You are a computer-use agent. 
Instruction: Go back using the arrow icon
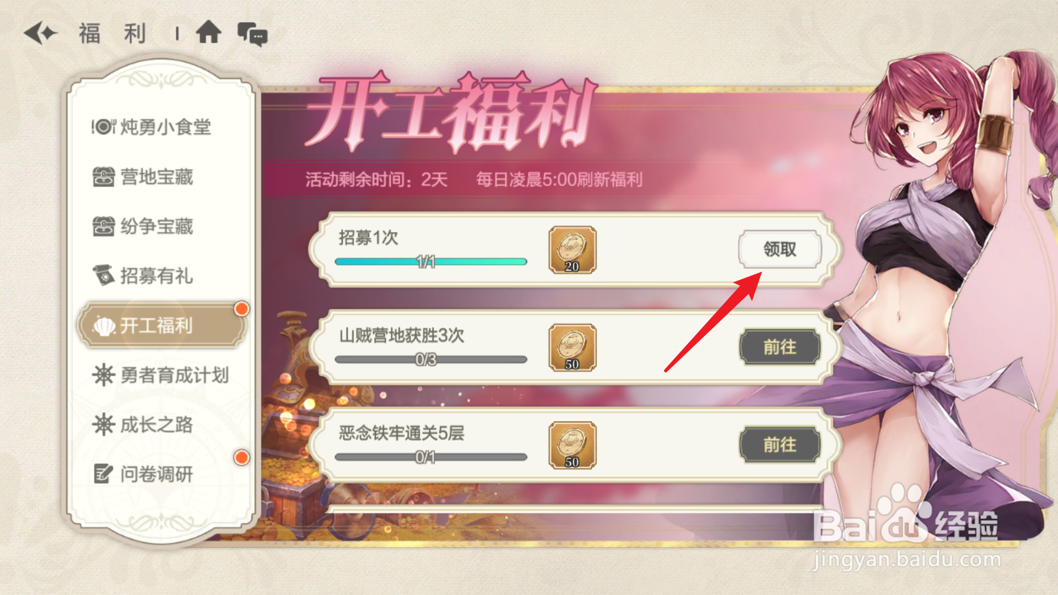pyautogui.click(x=41, y=34)
